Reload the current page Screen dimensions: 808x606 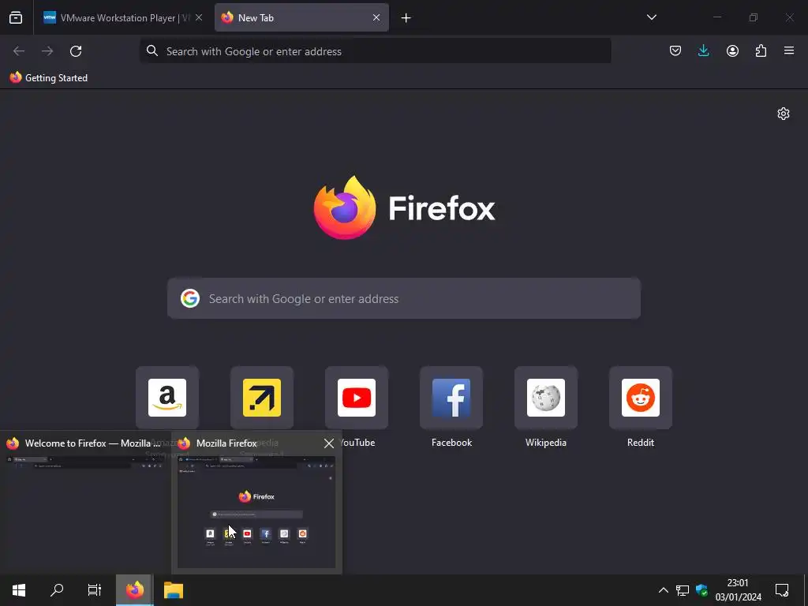[x=76, y=51]
